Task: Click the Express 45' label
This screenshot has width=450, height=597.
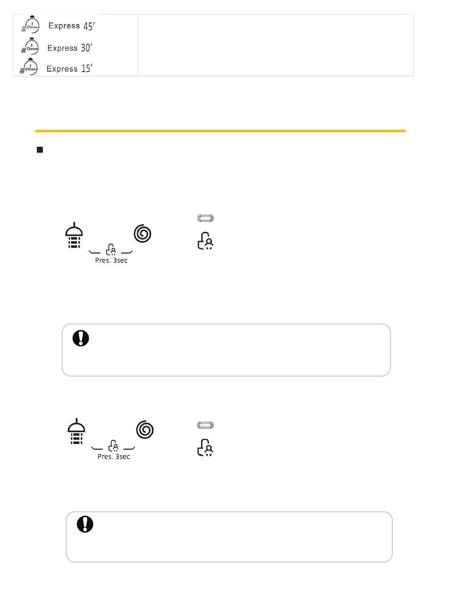Action: (72, 26)
